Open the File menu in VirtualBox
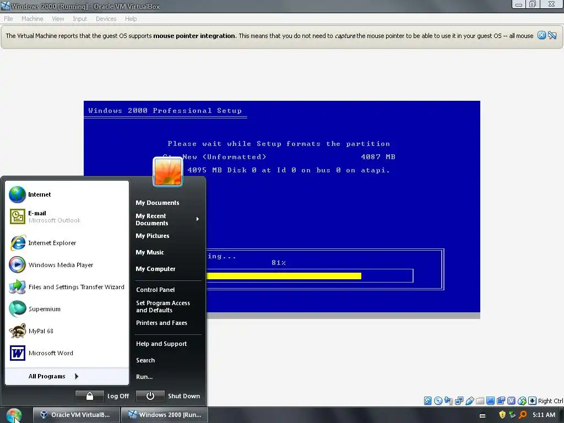Viewport: 564px width, 423px height. [8, 19]
